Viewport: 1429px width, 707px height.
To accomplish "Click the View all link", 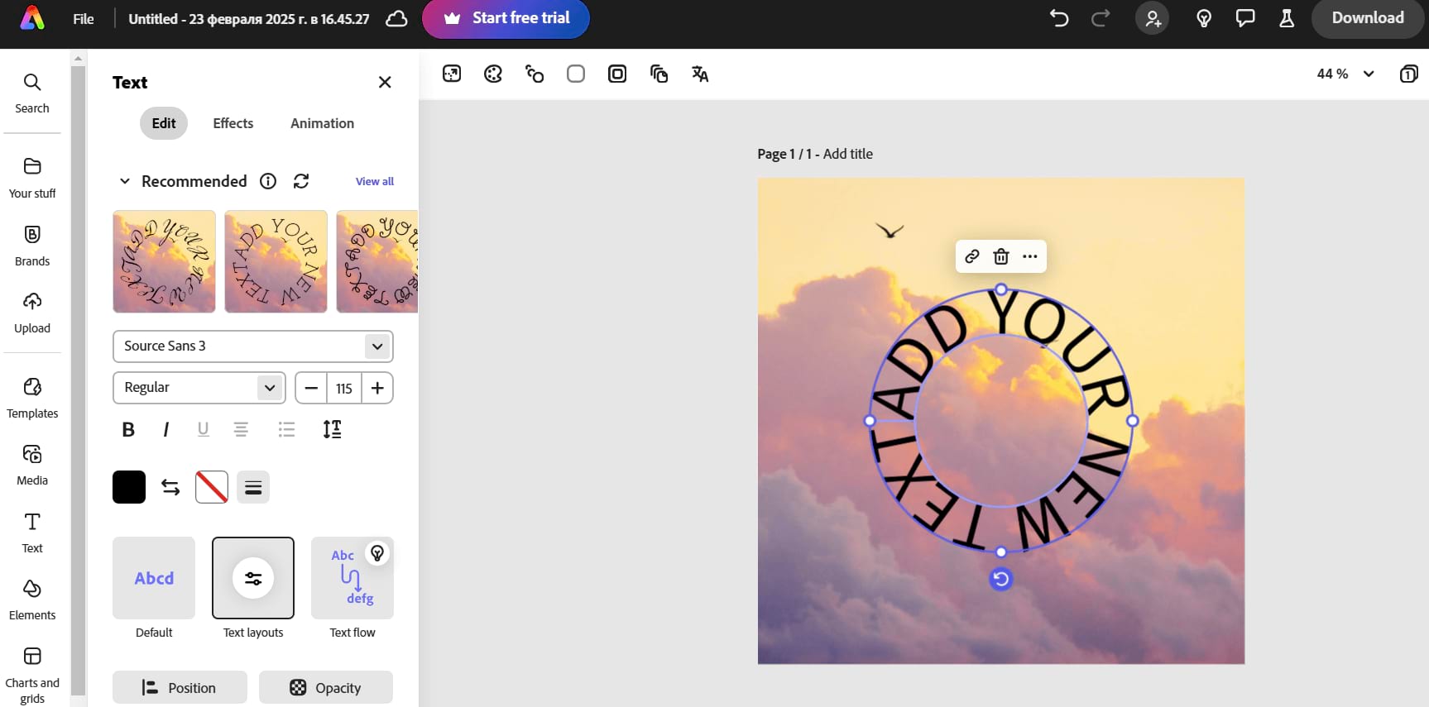I will pos(375,181).
